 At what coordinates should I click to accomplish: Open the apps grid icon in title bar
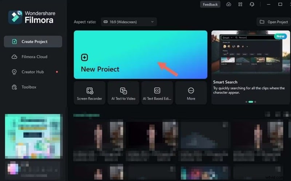tap(240, 4)
